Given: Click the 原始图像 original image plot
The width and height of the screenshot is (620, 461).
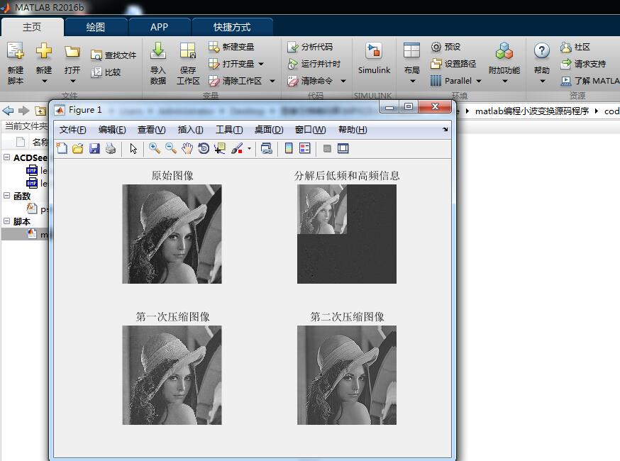Looking at the screenshot, I should pyautogui.click(x=172, y=234).
